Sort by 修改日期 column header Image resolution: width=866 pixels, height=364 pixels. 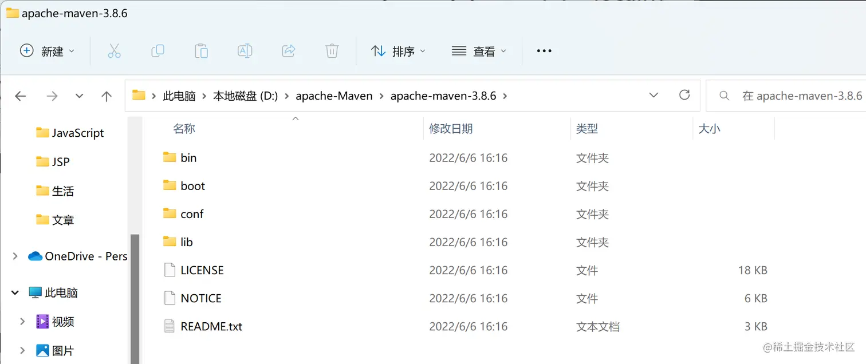(x=451, y=129)
